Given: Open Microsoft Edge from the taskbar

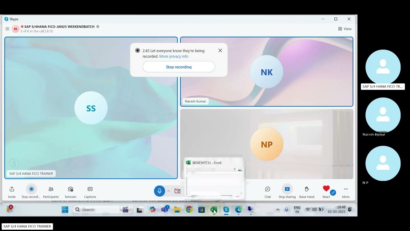Looking at the screenshot, I should pos(238,210).
